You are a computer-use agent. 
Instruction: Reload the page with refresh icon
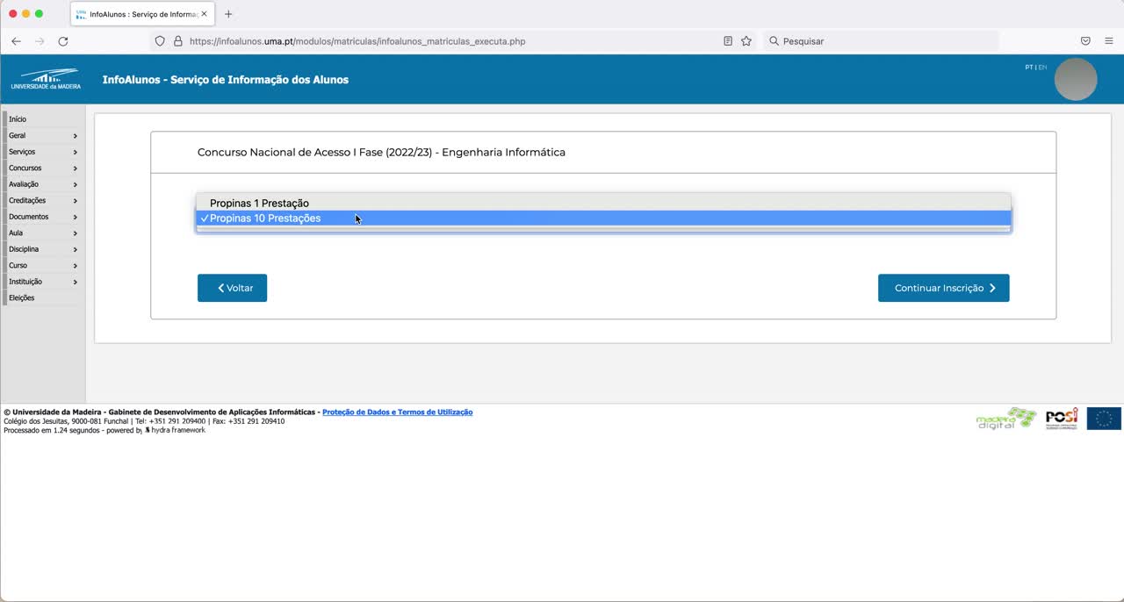click(x=63, y=41)
